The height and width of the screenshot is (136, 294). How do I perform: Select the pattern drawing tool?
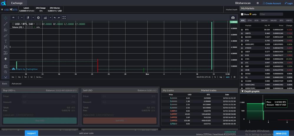(6, 47)
